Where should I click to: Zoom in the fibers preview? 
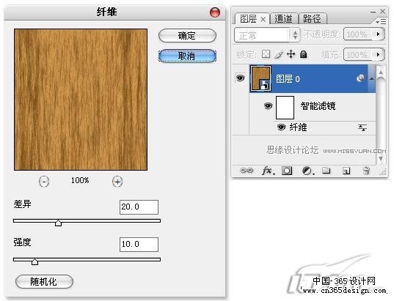point(117,181)
